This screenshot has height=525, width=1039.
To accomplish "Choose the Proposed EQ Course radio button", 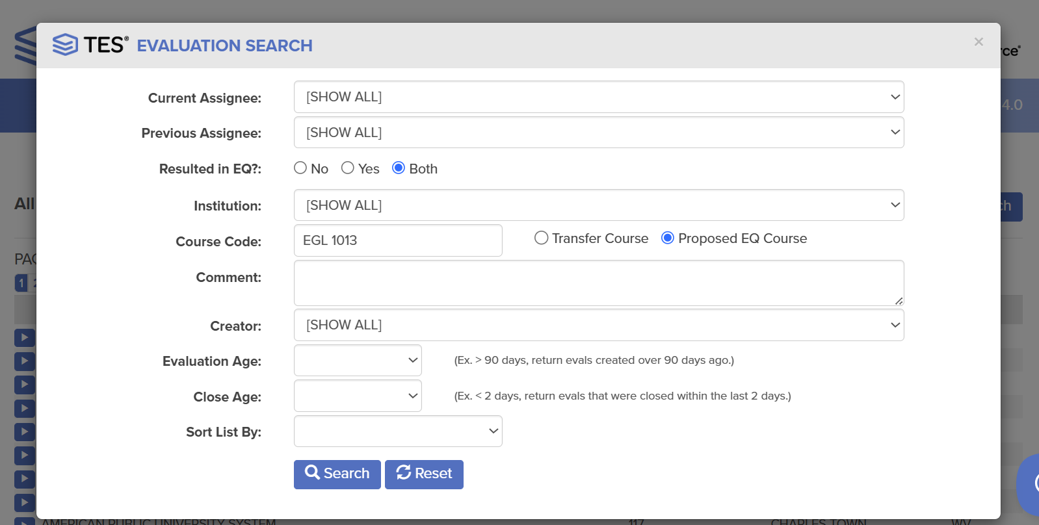I will point(668,238).
